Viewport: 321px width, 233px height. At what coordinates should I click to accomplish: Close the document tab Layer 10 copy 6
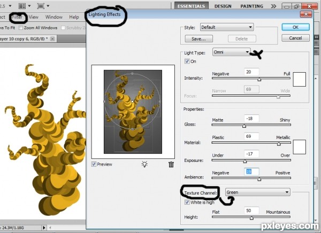point(52,38)
